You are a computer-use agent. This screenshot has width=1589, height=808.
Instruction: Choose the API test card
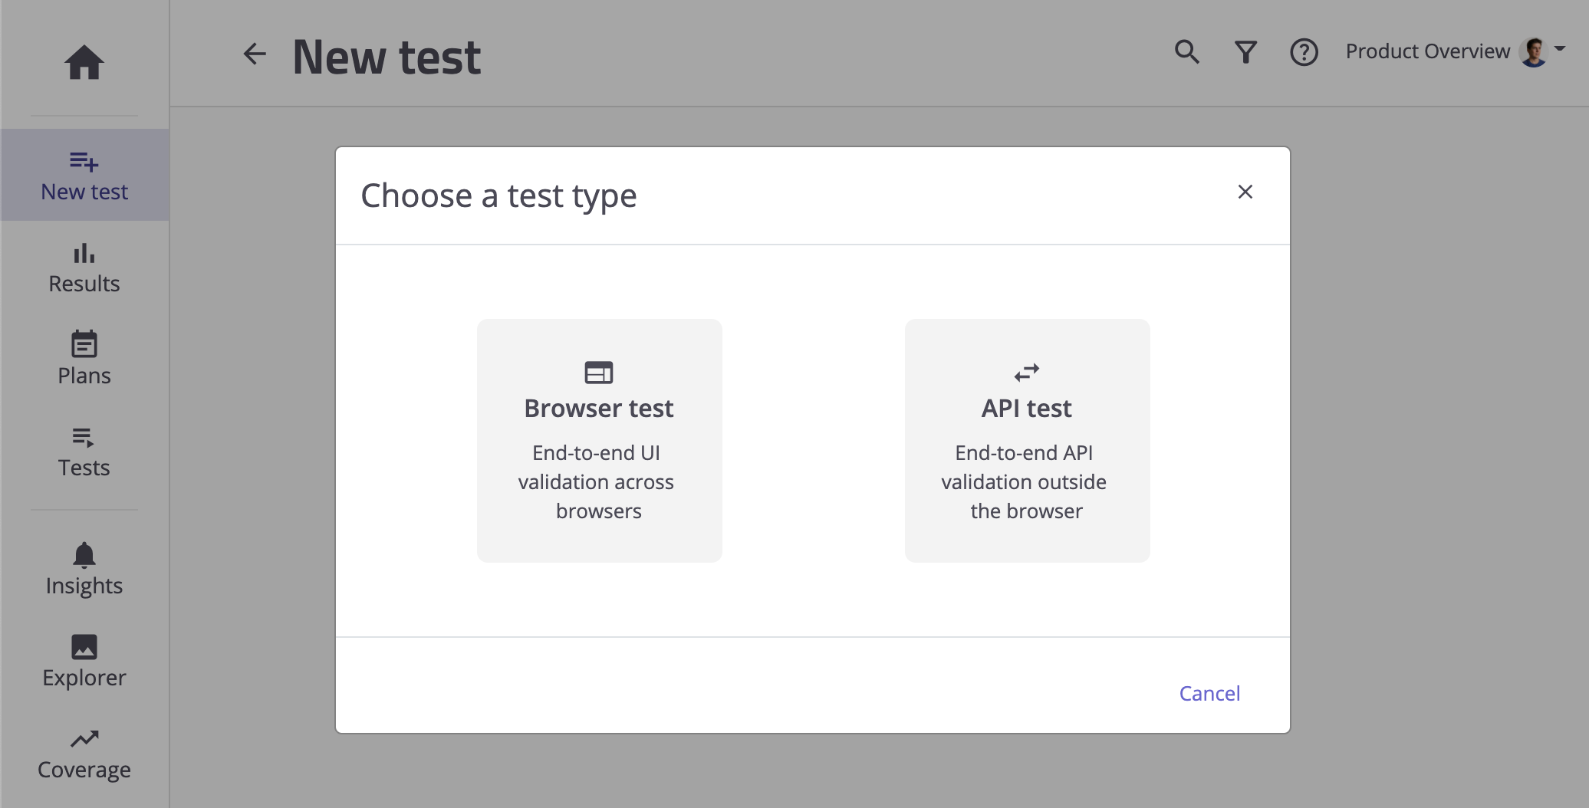point(1027,441)
